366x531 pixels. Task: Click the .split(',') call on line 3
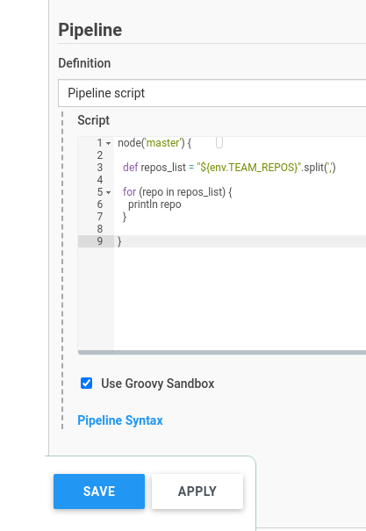[x=319, y=168]
